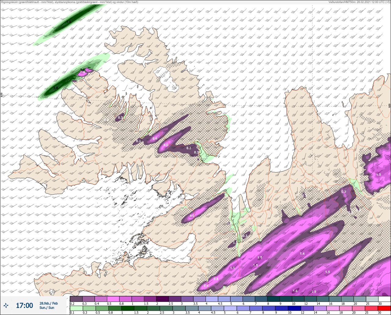Screen dimensions: 391x315
Task: Pick the lower legend navy swatch labelled 10
Action: coord(294,308)
